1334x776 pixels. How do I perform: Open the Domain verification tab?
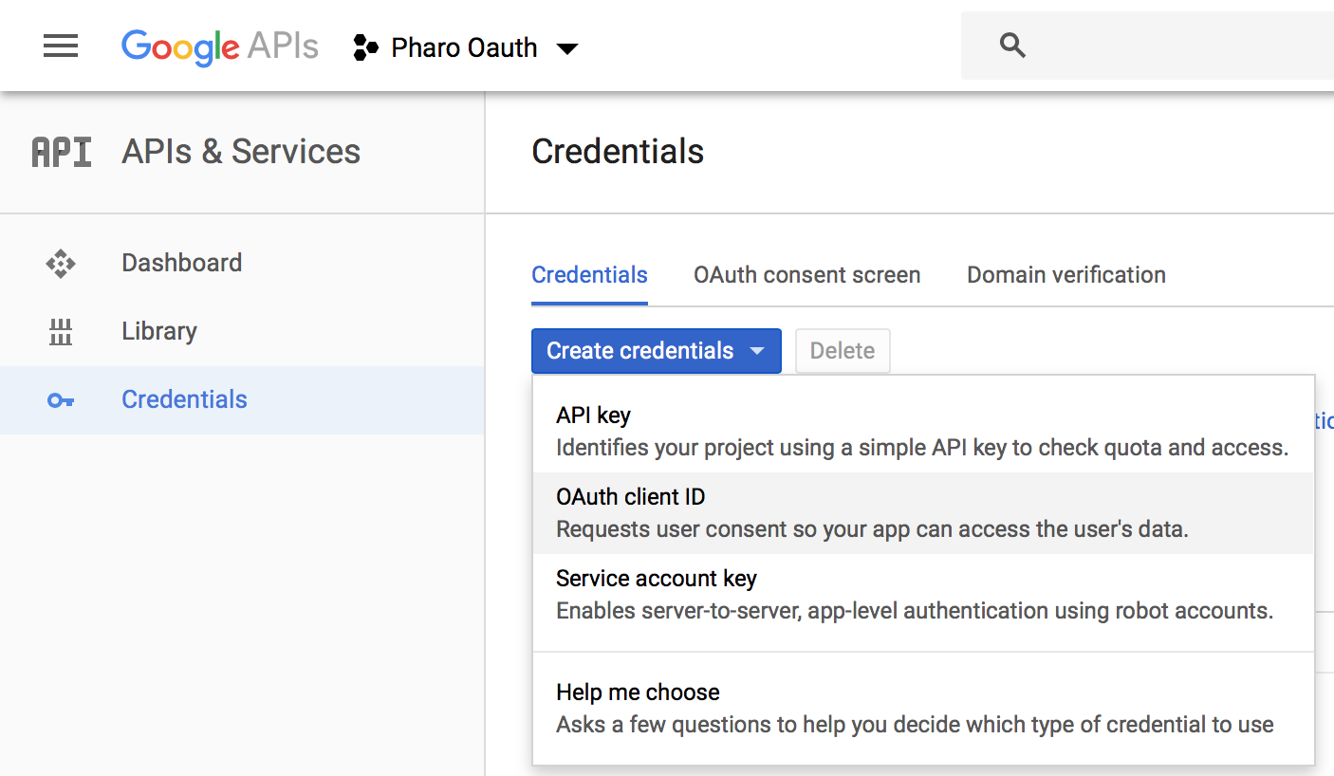click(1065, 275)
